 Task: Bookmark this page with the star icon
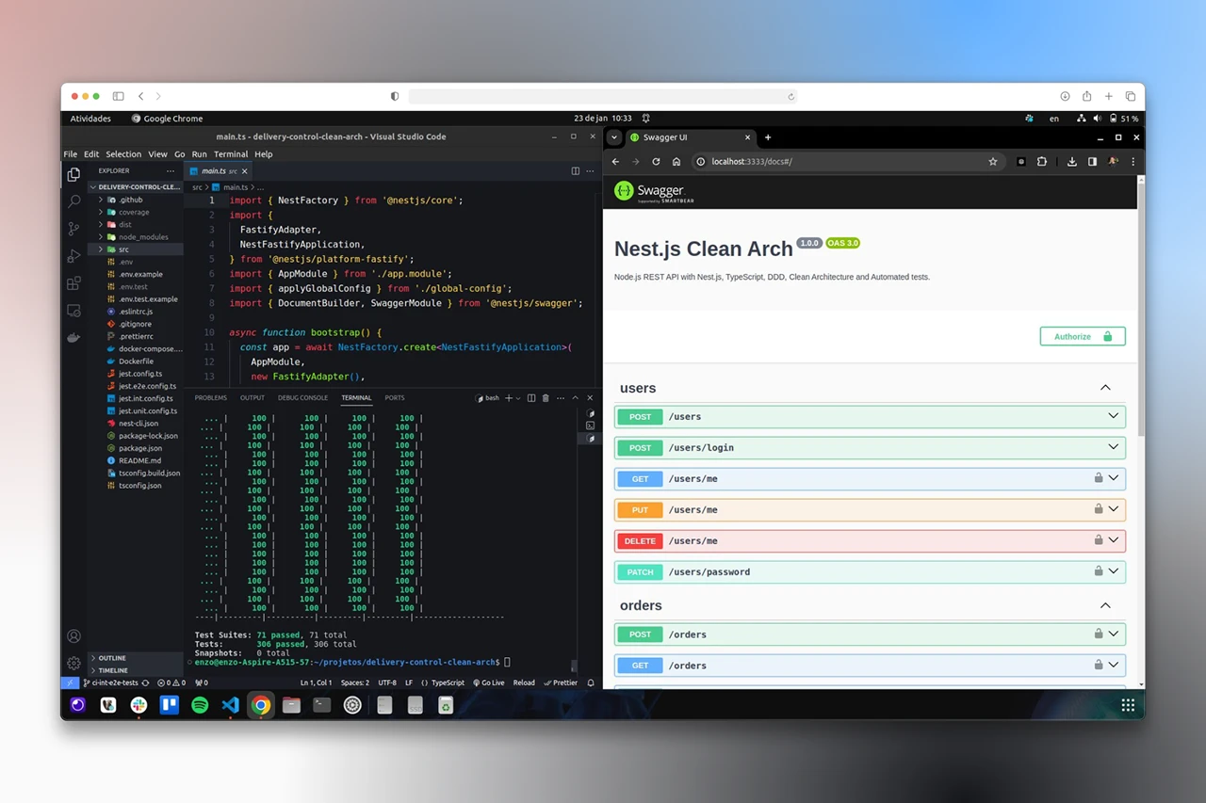click(993, 162)
